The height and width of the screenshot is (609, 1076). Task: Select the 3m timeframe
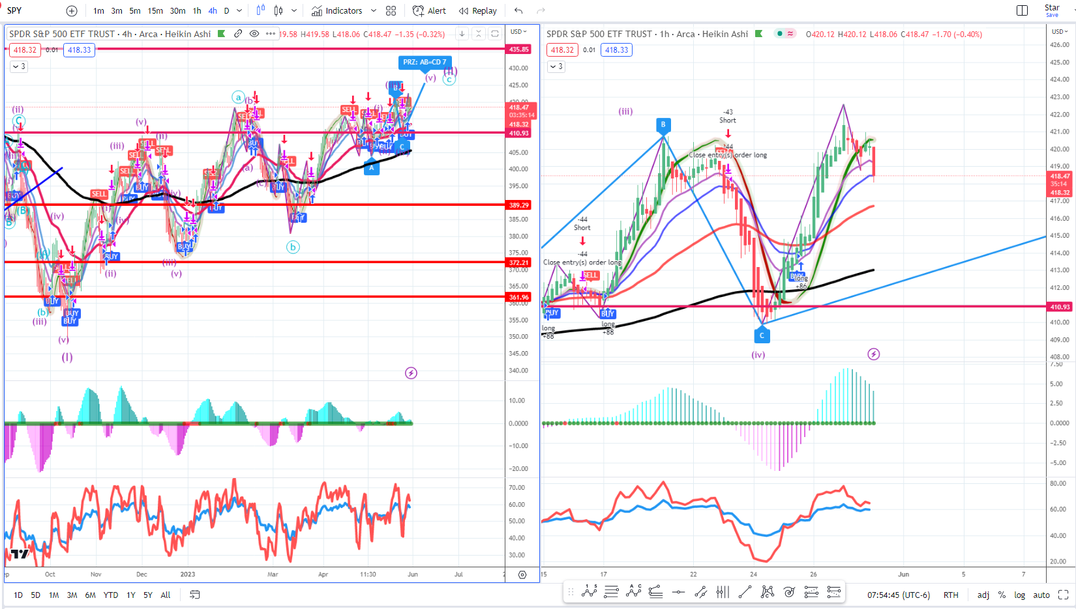click(117, 11)
